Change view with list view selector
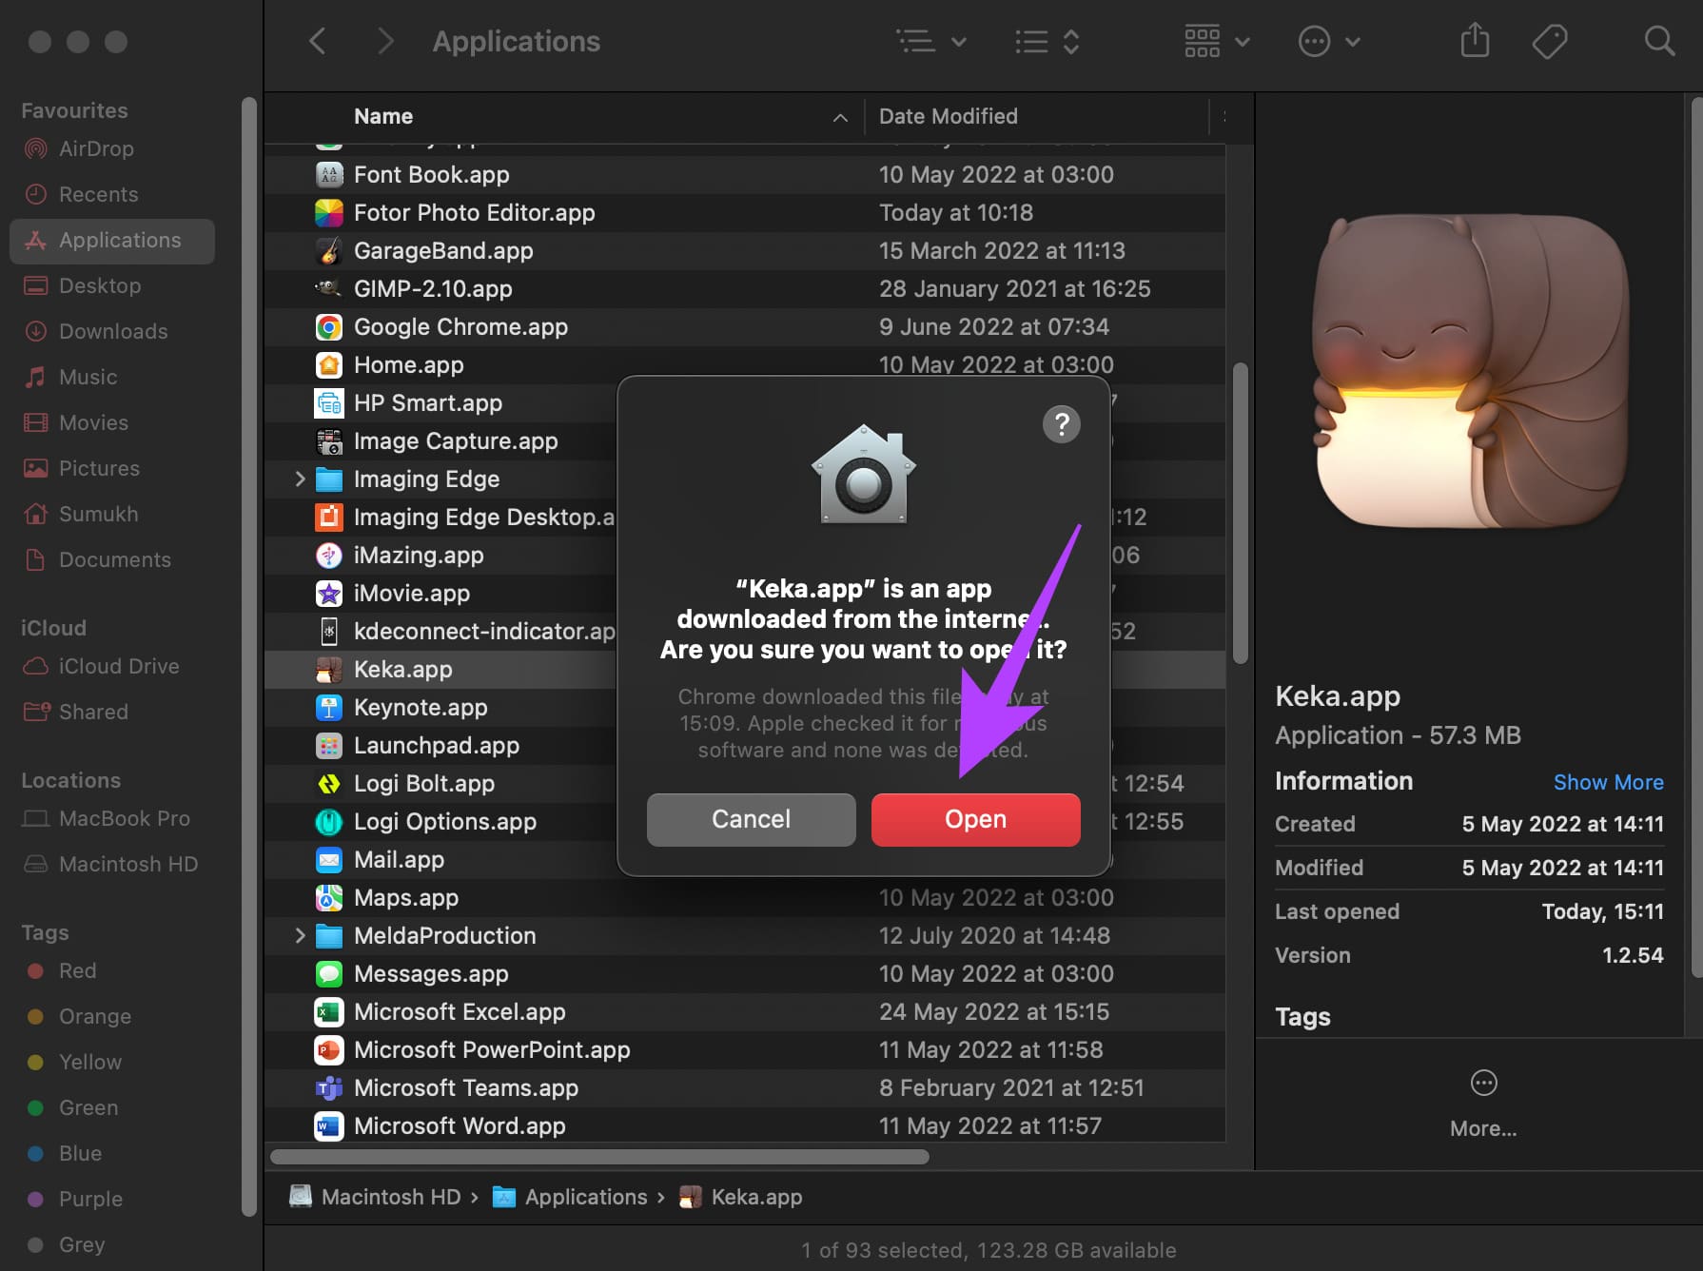Viewport: 1703px width, 1271px height. [1047, 41]
